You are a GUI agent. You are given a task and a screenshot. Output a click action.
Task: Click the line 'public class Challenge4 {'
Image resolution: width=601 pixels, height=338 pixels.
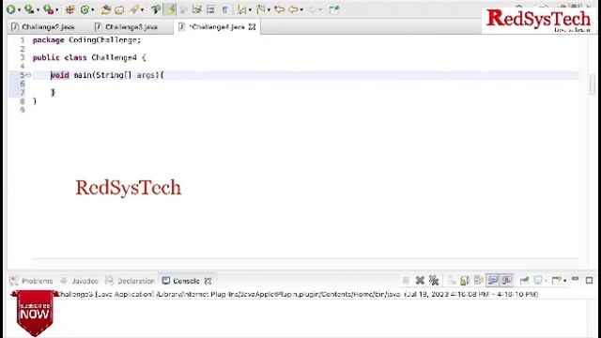pos(89,57)
